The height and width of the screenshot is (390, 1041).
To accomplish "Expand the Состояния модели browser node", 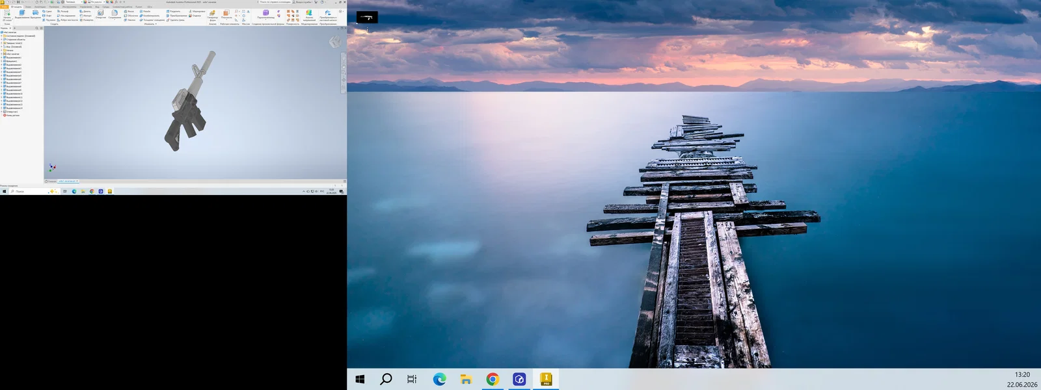I will coord(1,36).
